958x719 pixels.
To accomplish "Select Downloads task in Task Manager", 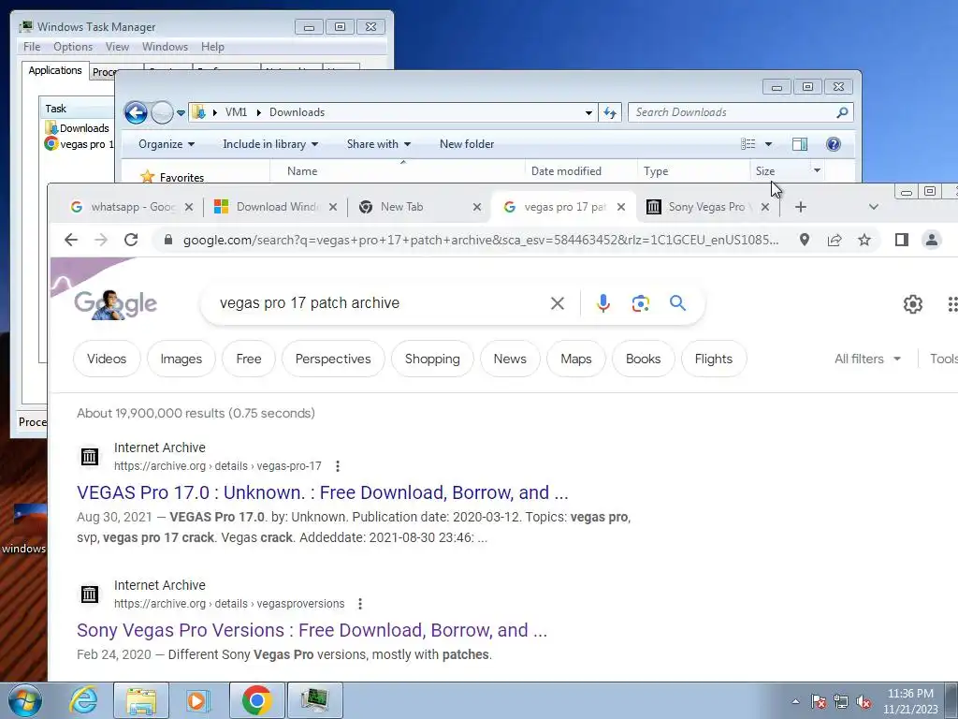I will pyautogui.click(x=78, y=128).
